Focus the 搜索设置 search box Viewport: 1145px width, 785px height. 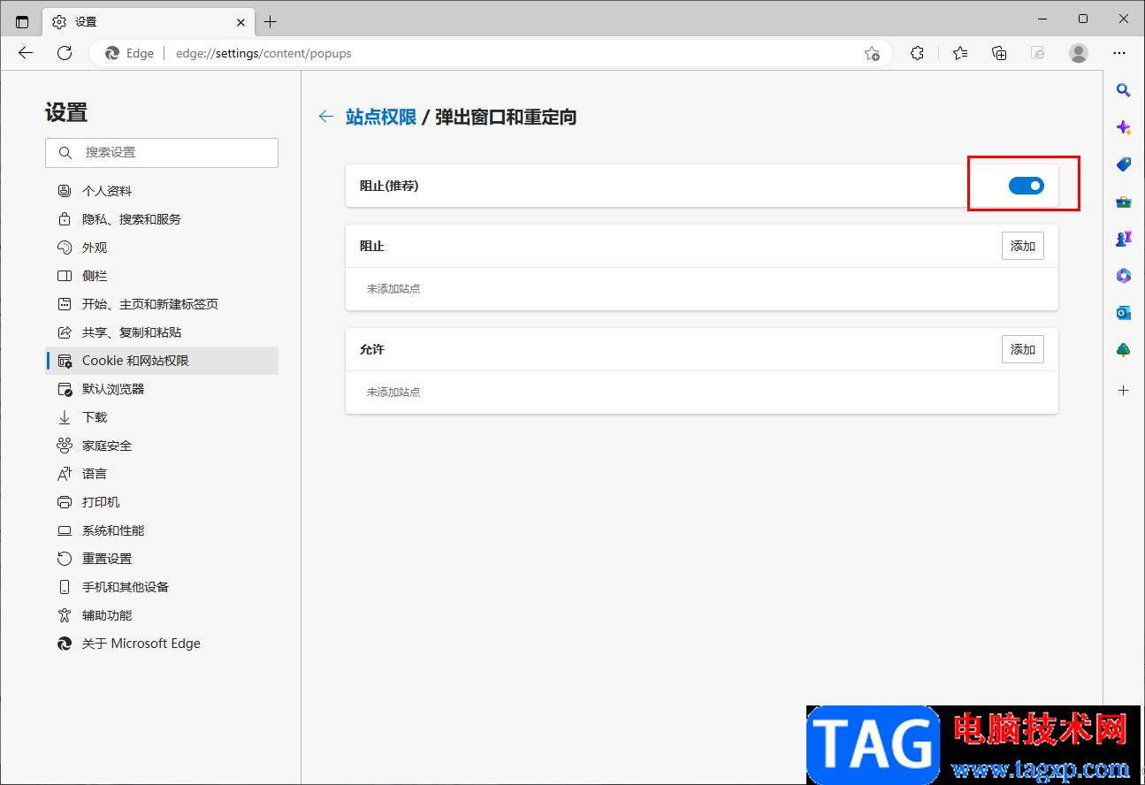162,153
